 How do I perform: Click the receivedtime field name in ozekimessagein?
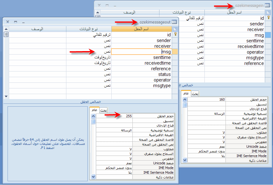(x=251, y=46)
